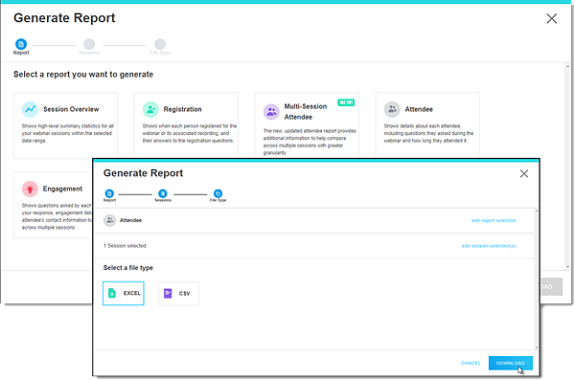Click the purple CSV file icon
This screenshot has height=380, width=575.
tap(168, 293)
